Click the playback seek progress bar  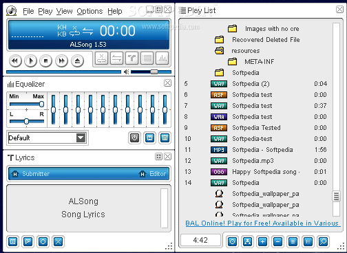click(x=63, y=72)
